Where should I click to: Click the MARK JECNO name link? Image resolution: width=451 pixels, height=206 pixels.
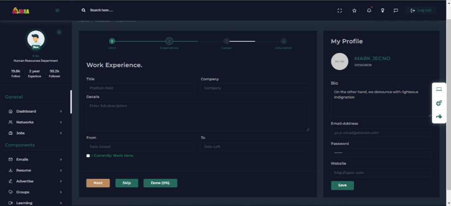pos(372,58)
